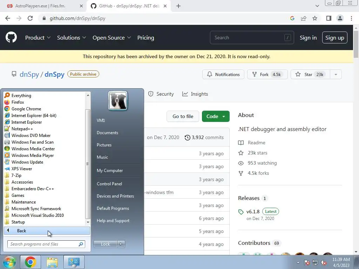Viewport: 359px width, 269px height.
Task: Open My Computer from the Start menu
Action: pyautogui.click(x=110, y=171)
